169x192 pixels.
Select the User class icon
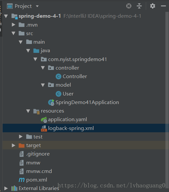59,94
